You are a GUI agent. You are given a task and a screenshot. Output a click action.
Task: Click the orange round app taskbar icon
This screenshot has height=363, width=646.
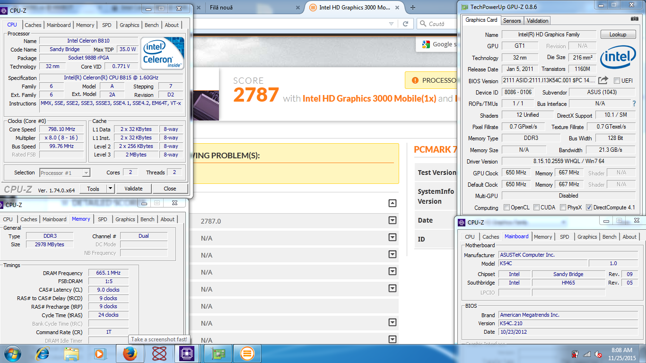pyautogui.click(x=247, y=354)
